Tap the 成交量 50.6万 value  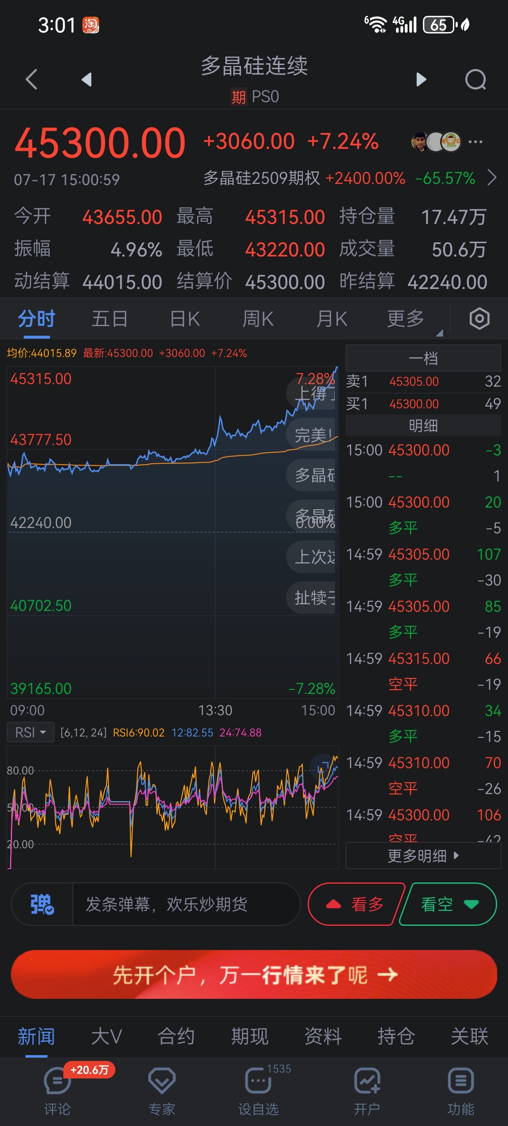(459, 249)
